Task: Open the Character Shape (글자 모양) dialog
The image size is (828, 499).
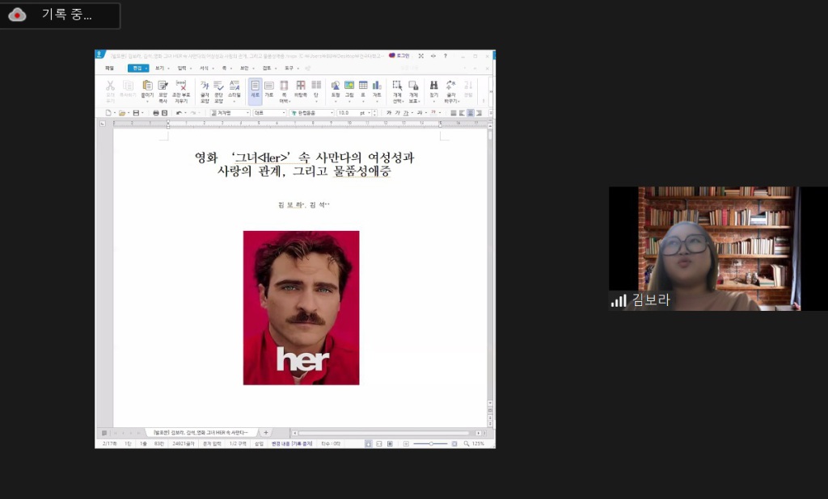Action: [205, 87]
